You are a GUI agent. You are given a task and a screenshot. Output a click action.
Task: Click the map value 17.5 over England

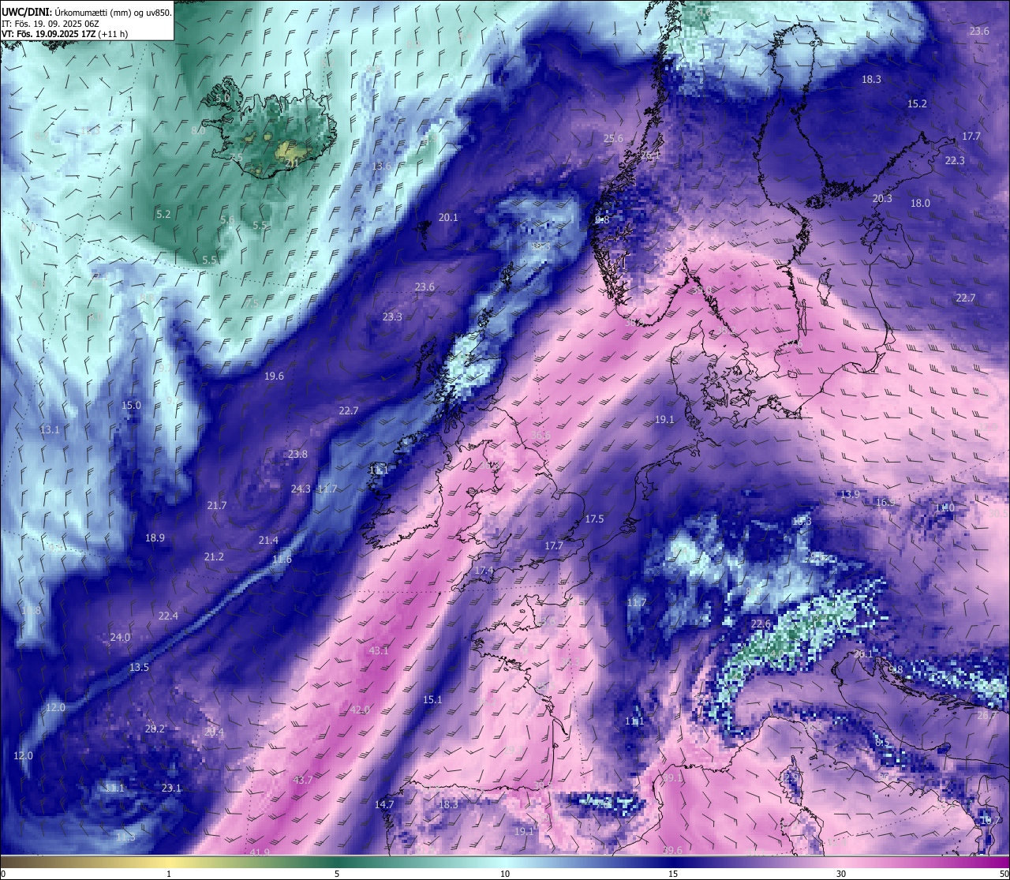pos(594,519)
